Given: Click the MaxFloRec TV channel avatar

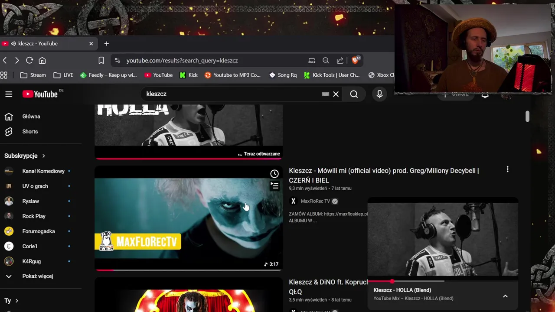Looking at the screenshot, I should click(293, 201).
